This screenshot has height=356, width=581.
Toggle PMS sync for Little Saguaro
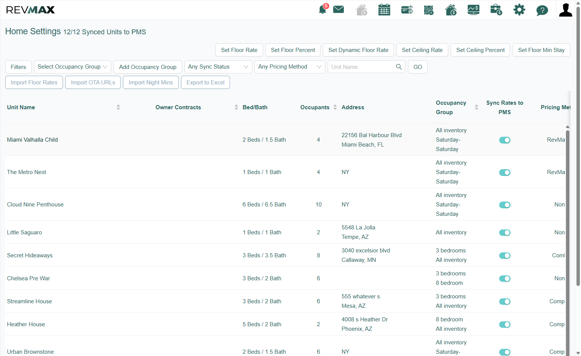504,233
